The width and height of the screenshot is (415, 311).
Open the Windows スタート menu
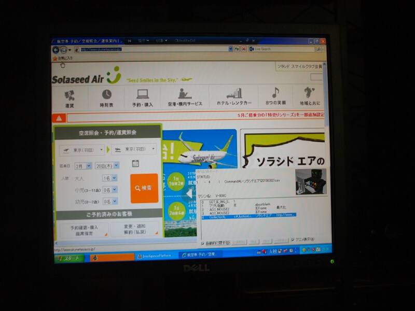coord(69,258)
